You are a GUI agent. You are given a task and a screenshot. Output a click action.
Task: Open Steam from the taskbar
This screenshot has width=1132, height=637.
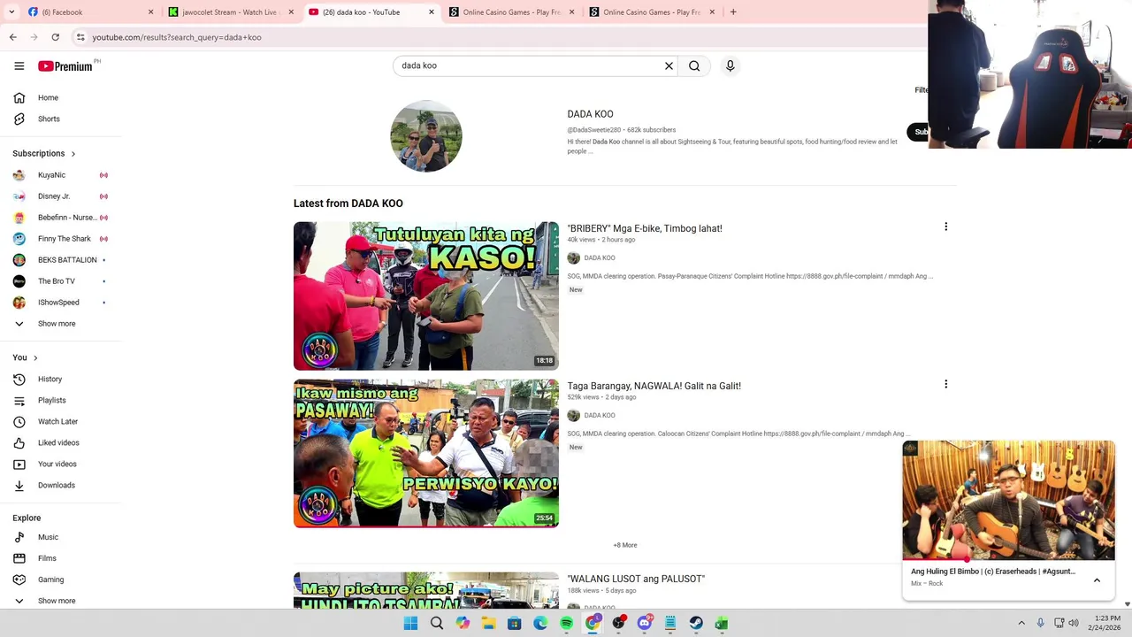click(x=696, y=623)
